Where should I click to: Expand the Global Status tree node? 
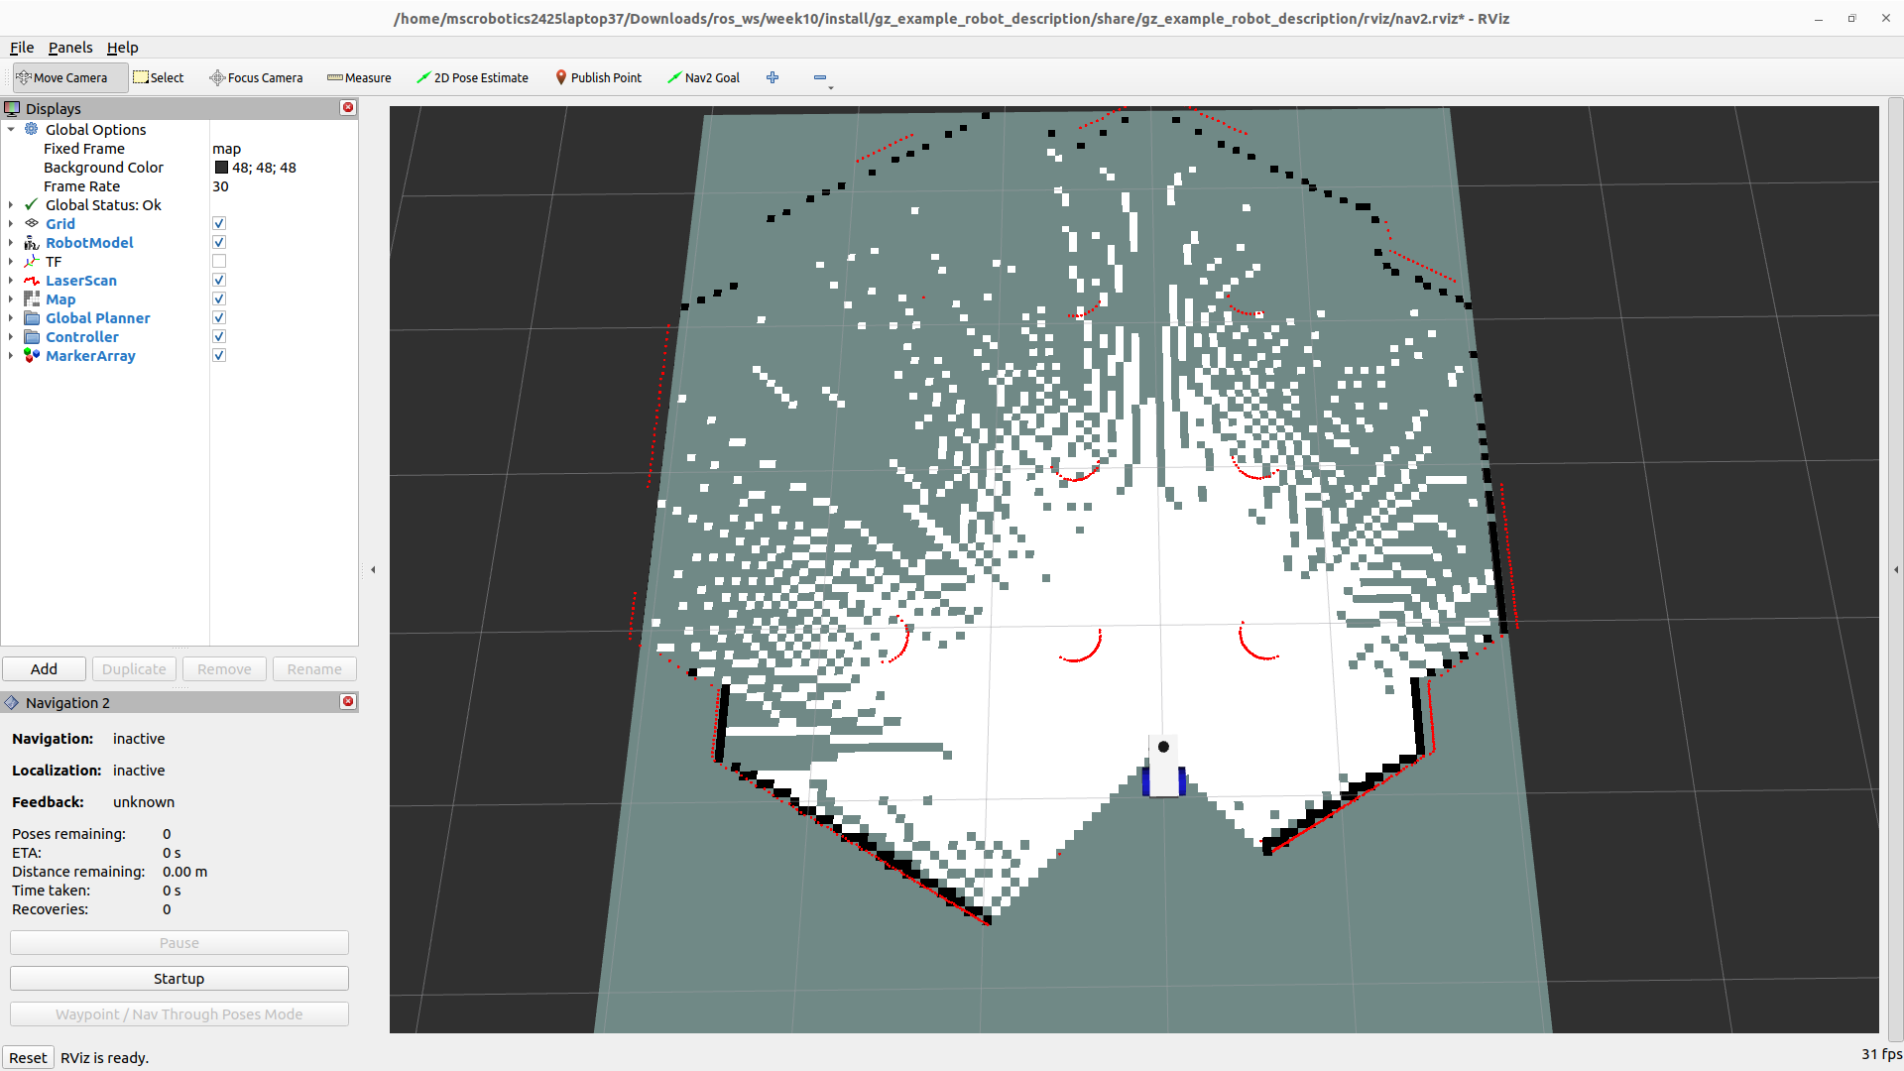11,204
